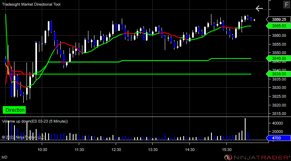This screenshot has height=161, width=291.
Task: Click the 40000 volume axis label
Action: 277,123
